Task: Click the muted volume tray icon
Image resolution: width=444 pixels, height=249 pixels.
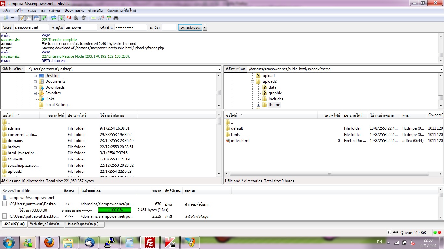Action: click(412, 243)
